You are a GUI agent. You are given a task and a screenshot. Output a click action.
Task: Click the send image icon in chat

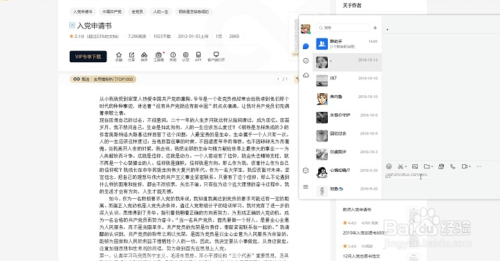click(415, 166)
